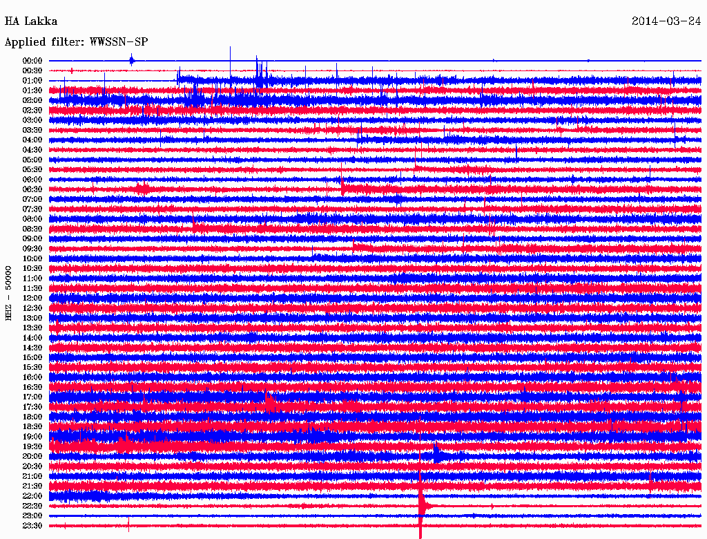707x539 pixels.
Task: Click the date label 2014-03-24
Action: coord(666,21)
